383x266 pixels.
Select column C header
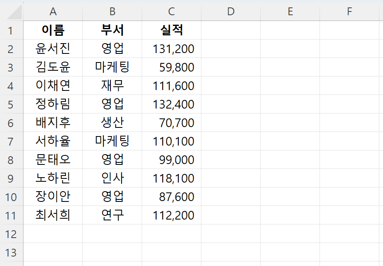click(171, 12)
